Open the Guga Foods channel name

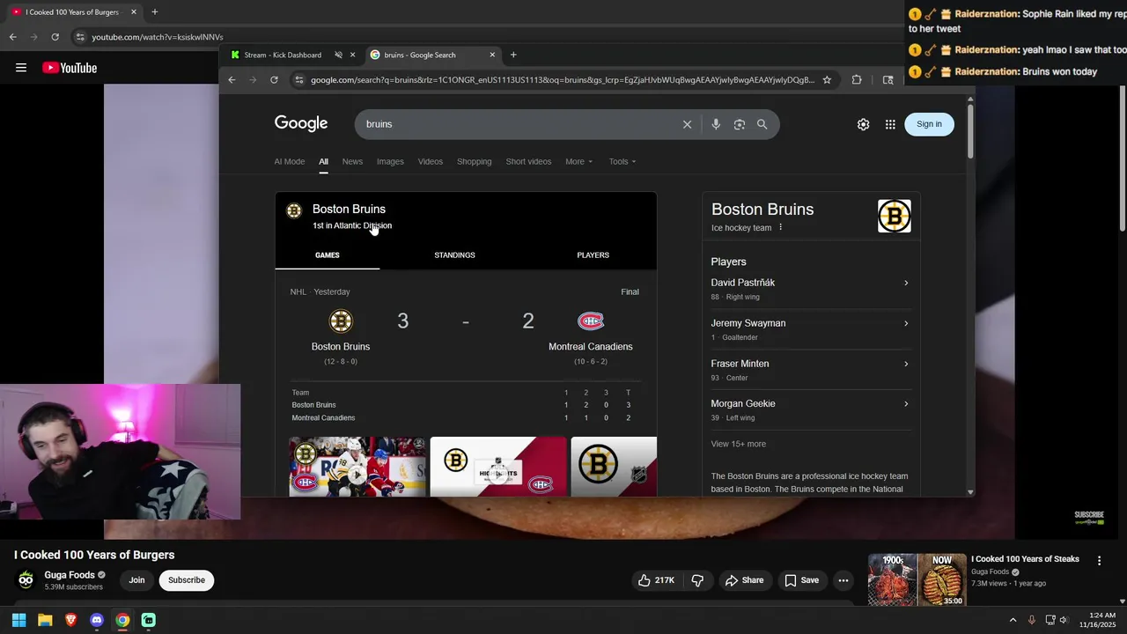(x=70, y=575)
